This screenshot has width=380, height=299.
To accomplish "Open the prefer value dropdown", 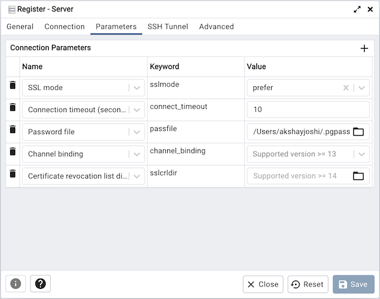I will (x=362, y=88).
